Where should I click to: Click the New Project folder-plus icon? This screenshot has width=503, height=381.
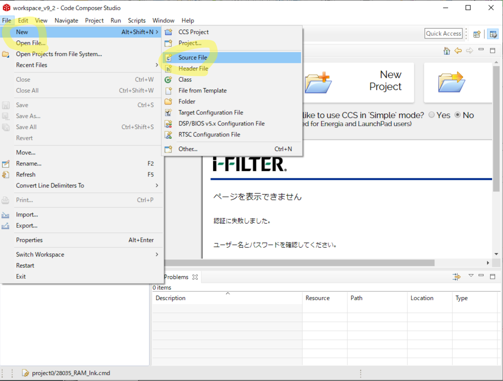click(318, 82)
